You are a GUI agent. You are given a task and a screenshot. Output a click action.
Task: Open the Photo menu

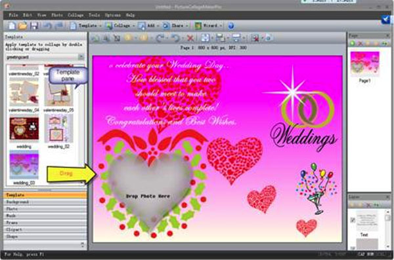(57, 15)
